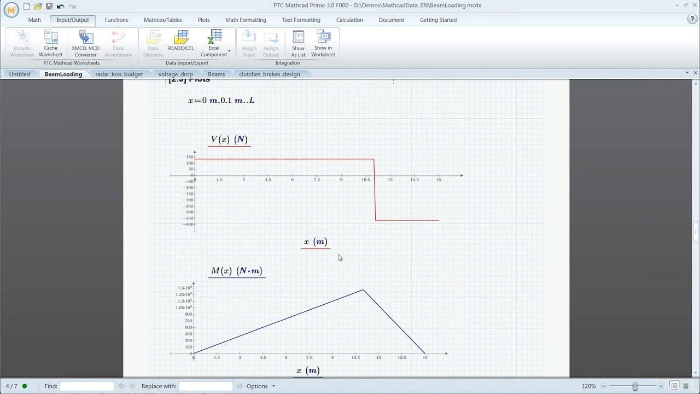700x394 pixels.
Task: Click the Mathcad application button
Action: [11, 10]
